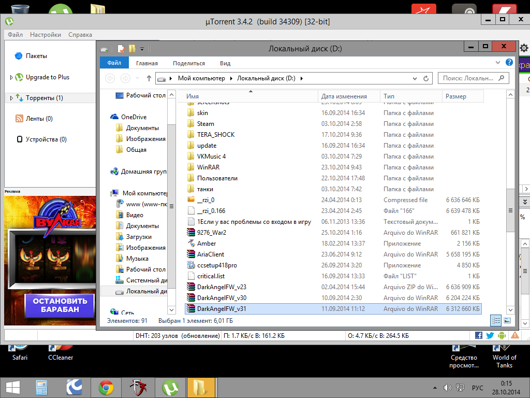
Task: Open the calculator from the taskbar
Action: tap(41, 388)
